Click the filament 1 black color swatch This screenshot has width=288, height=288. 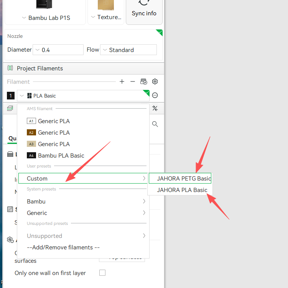(11, 96)
